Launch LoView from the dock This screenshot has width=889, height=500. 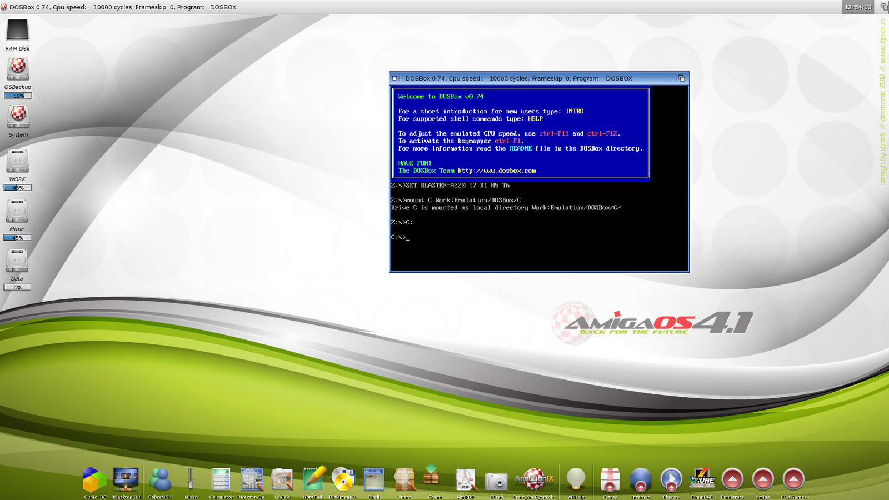[x=282, y=479]
